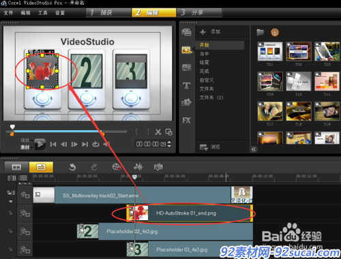The height and width of the screenshot is (259, 341).
Task: Click the 浏览 browse button
Action: pos(209,147)
